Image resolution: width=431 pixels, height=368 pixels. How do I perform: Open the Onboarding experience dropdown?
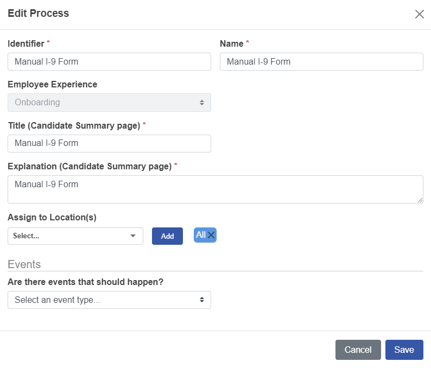[109, 103]
